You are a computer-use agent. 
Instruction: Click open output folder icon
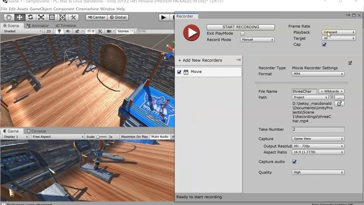[x=340, y=104]
